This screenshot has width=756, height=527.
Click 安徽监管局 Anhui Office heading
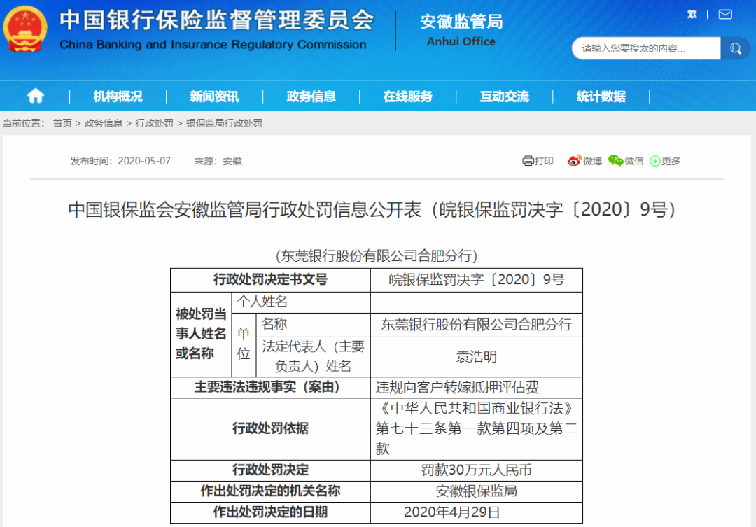(x=461, y=30)
